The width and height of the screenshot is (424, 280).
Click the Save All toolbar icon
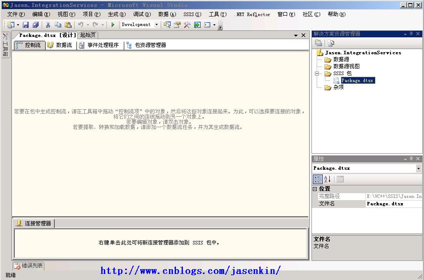point(36,25)
